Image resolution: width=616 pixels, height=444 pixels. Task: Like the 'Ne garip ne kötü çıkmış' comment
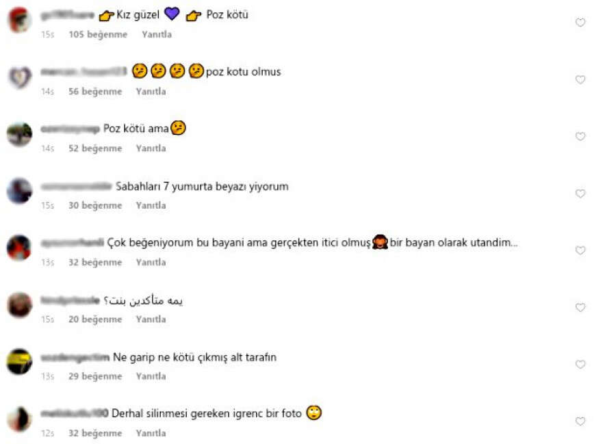(x=580, y=365)
